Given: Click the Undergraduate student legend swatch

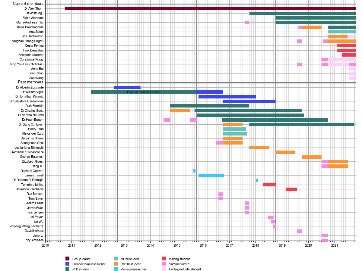Looking at the screenshot, I should (164, 269).
